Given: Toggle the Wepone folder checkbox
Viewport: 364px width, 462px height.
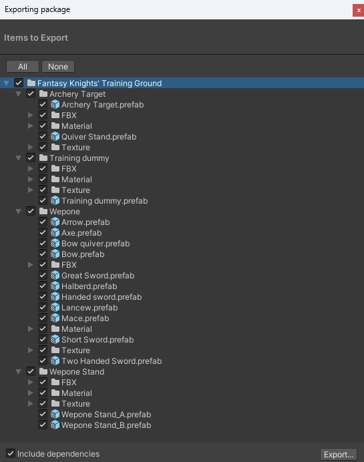Looking at the screenshot, I should (31, 211).
